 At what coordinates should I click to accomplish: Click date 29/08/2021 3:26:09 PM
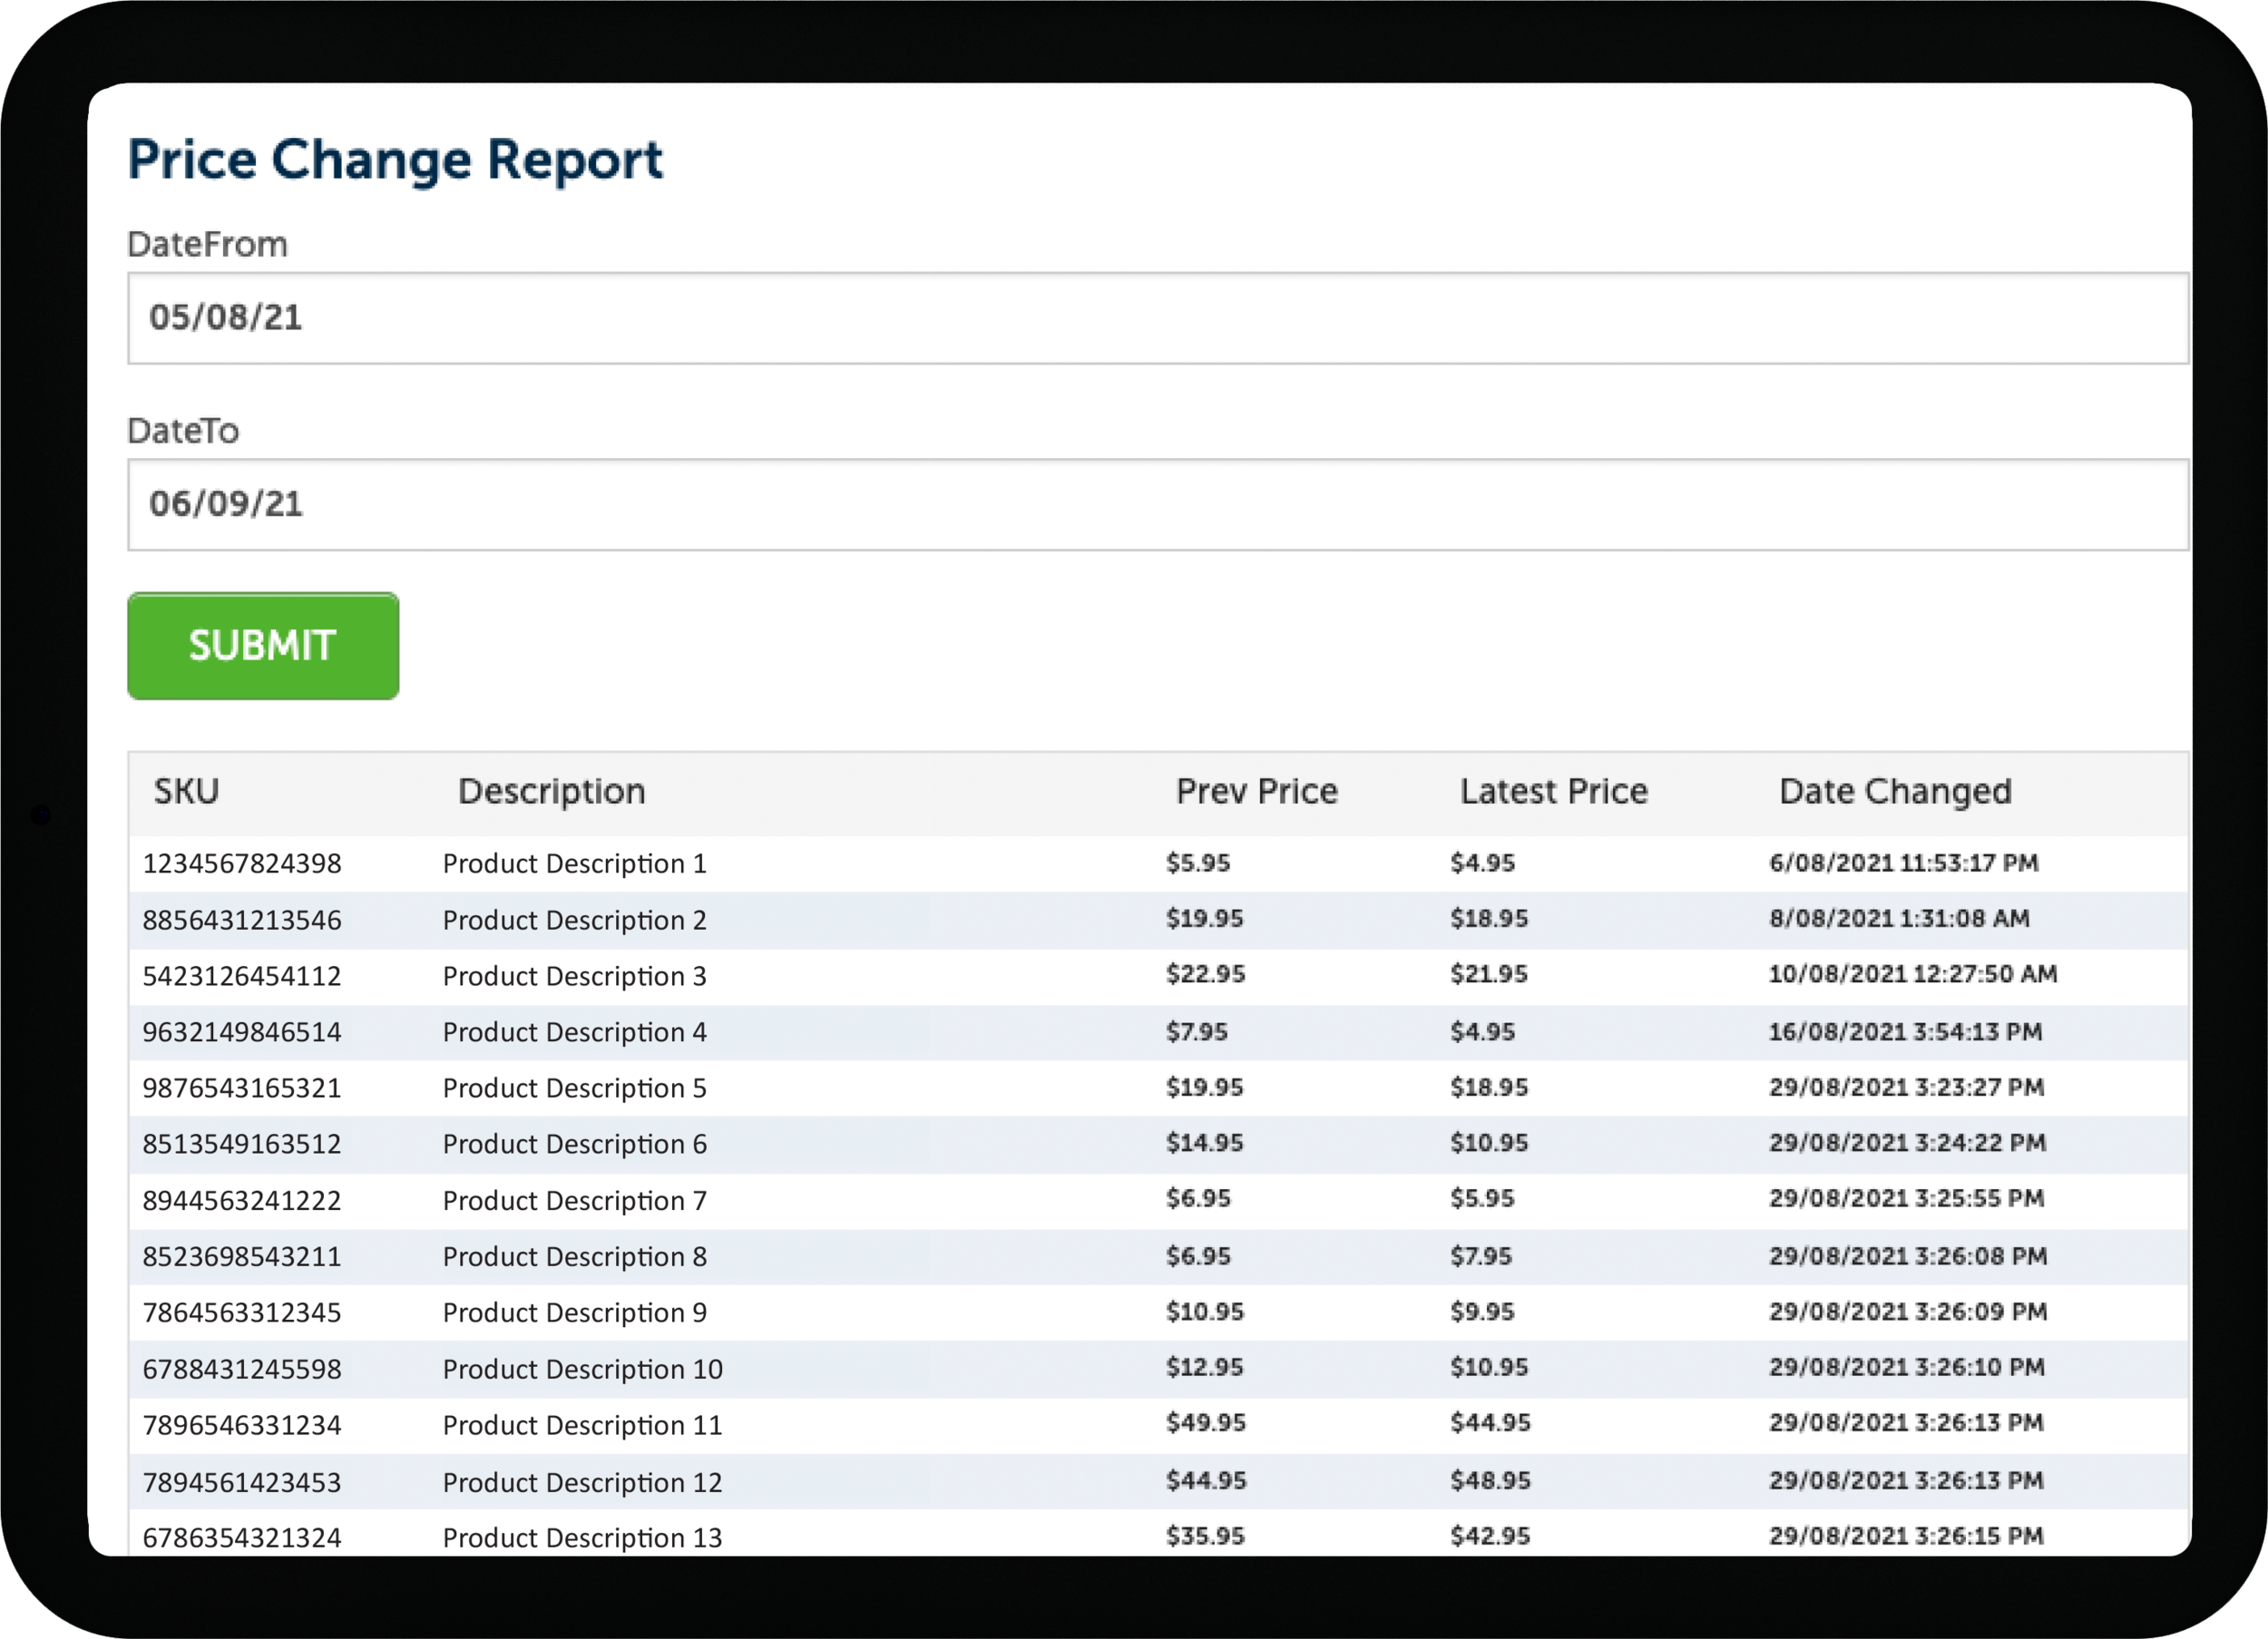tap(1908, 1312)
